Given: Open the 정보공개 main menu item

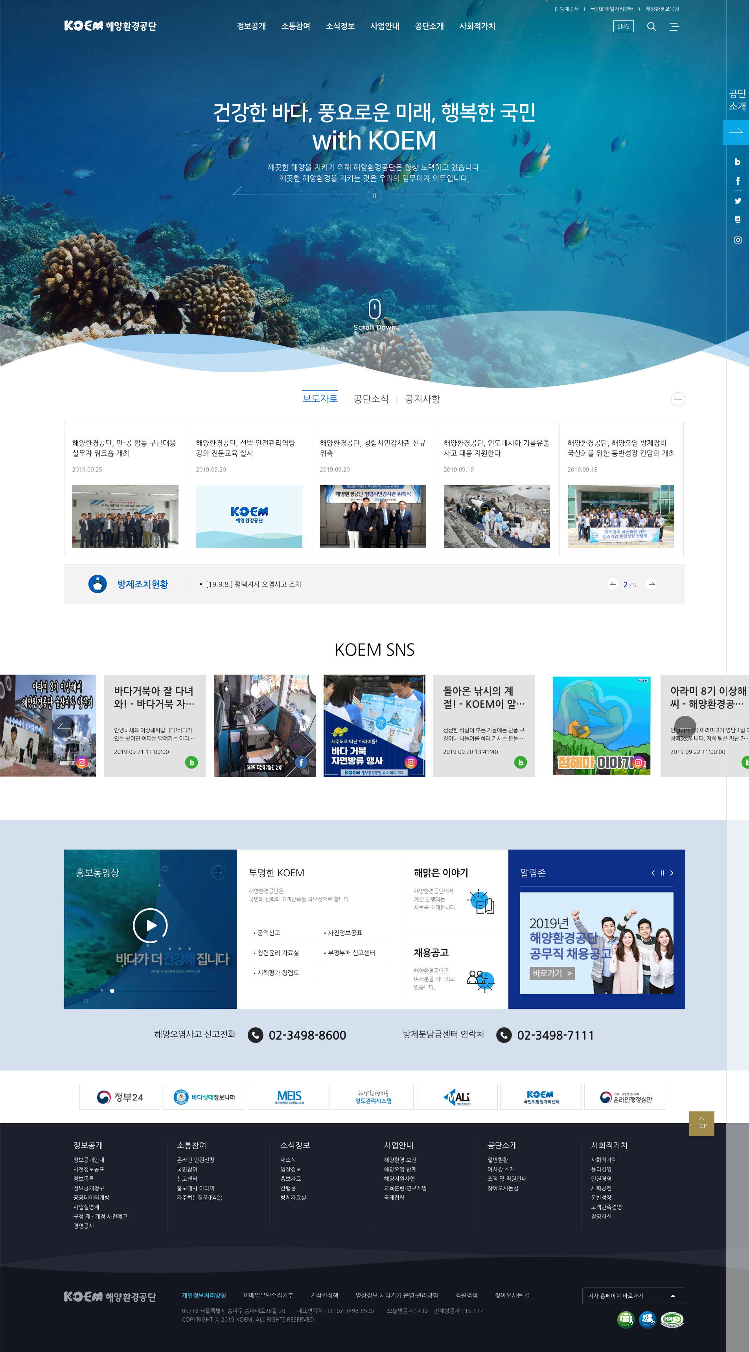Looking at the screenshot, I should 251,26.
